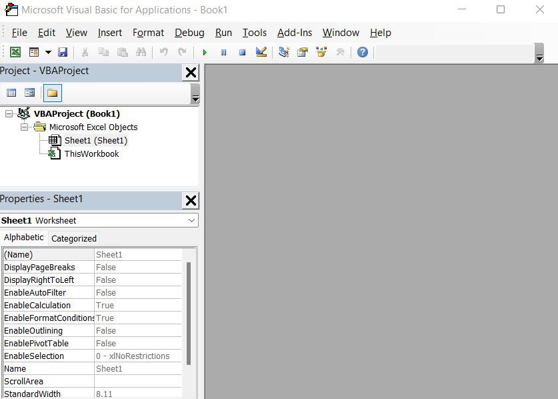Click the Toolbox hammer and wrench icon
The height and width of the screenshot is (399, 558).
340,52
